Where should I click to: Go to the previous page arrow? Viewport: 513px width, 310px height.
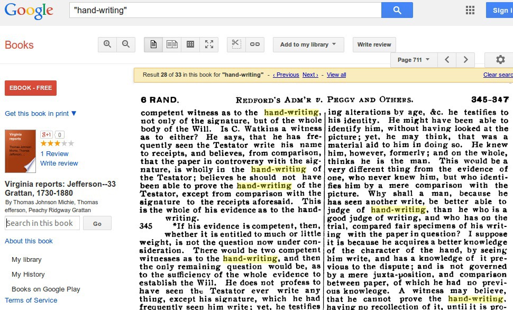[x=447, y=60]
